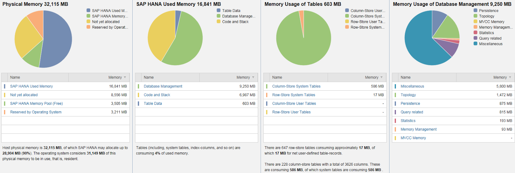The width and height of the screenshot is (515, 173).
Task: Click the 16,841 MB memory value
Action: (118, 86)
